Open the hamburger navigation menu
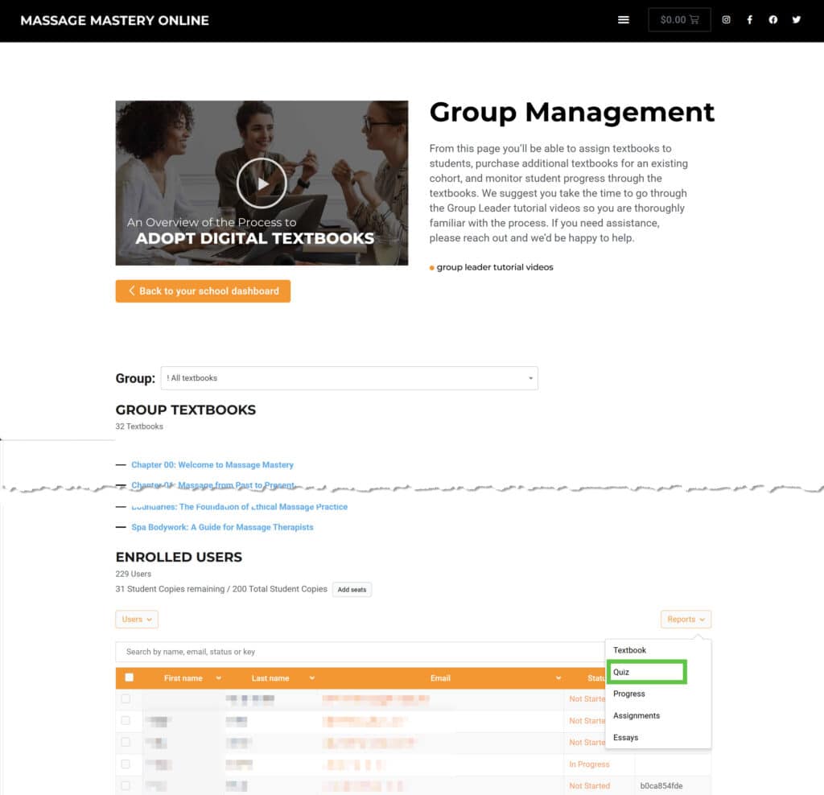This screenshot has height=795, width=824. click(623, 20)
